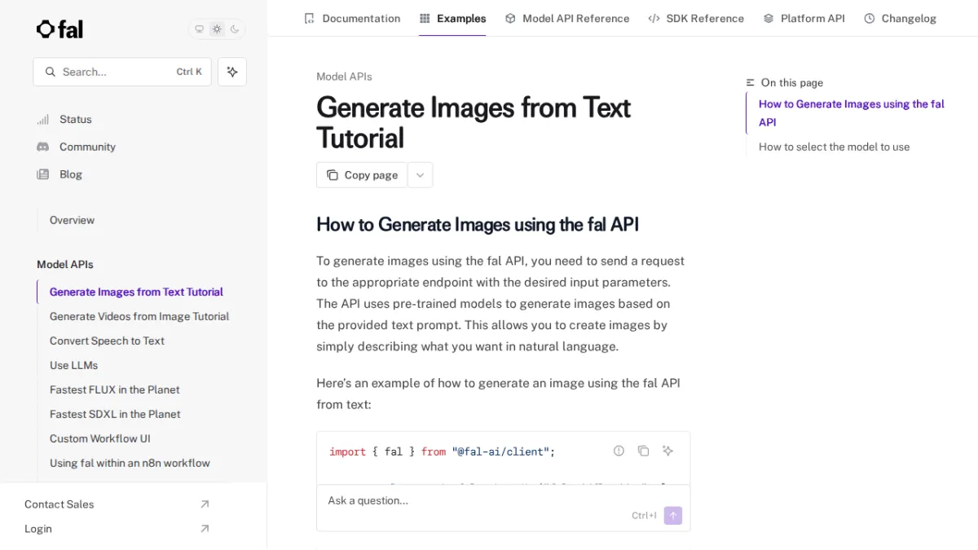Open the Changelog tab
Screen dimensions: 978x550
(x=901, y=18)
